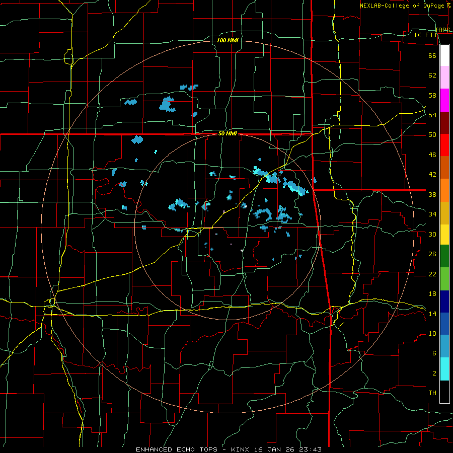
Task: Click the "100 NMI" range ring label
Action: coord(228,40)
